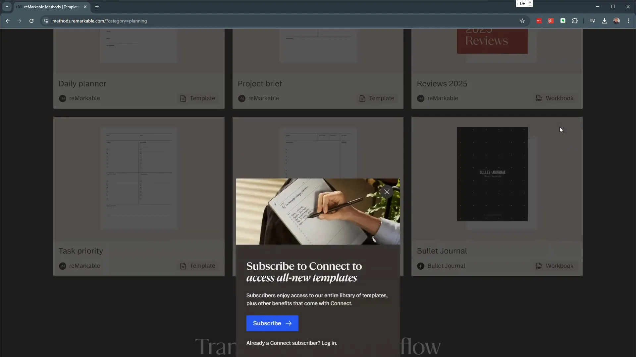
Task: Click the reMarkable author logo on Task priority
Action: [63, 266]
